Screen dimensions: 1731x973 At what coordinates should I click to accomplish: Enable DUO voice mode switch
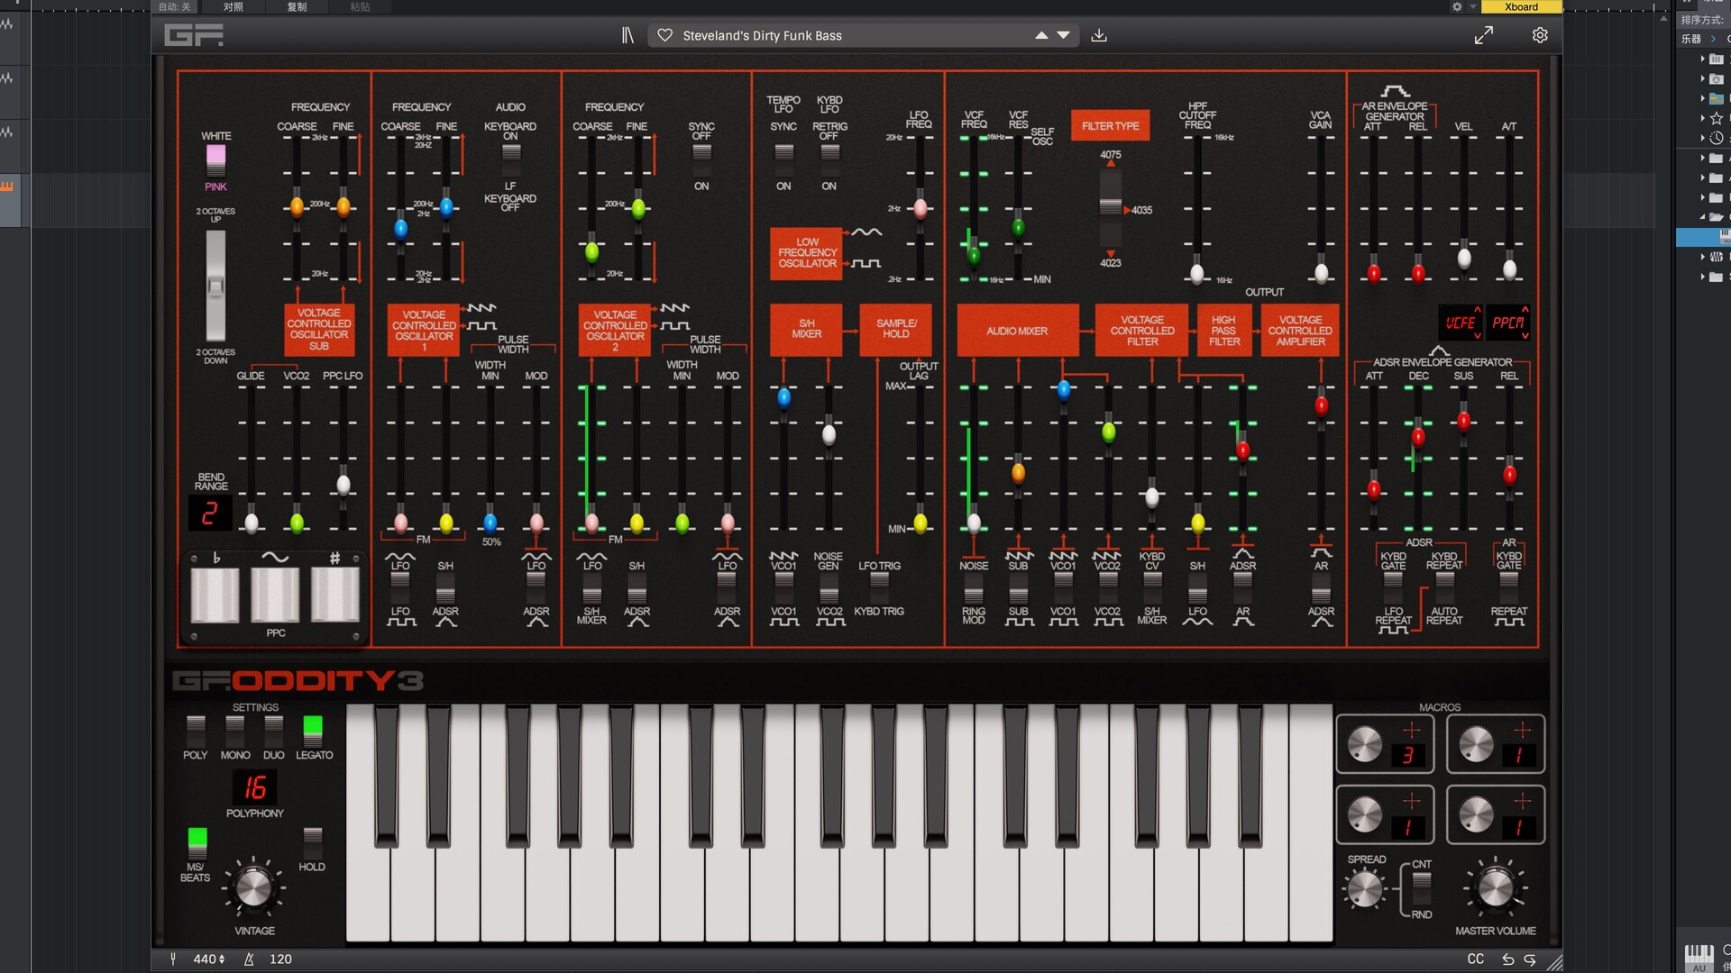274,731
